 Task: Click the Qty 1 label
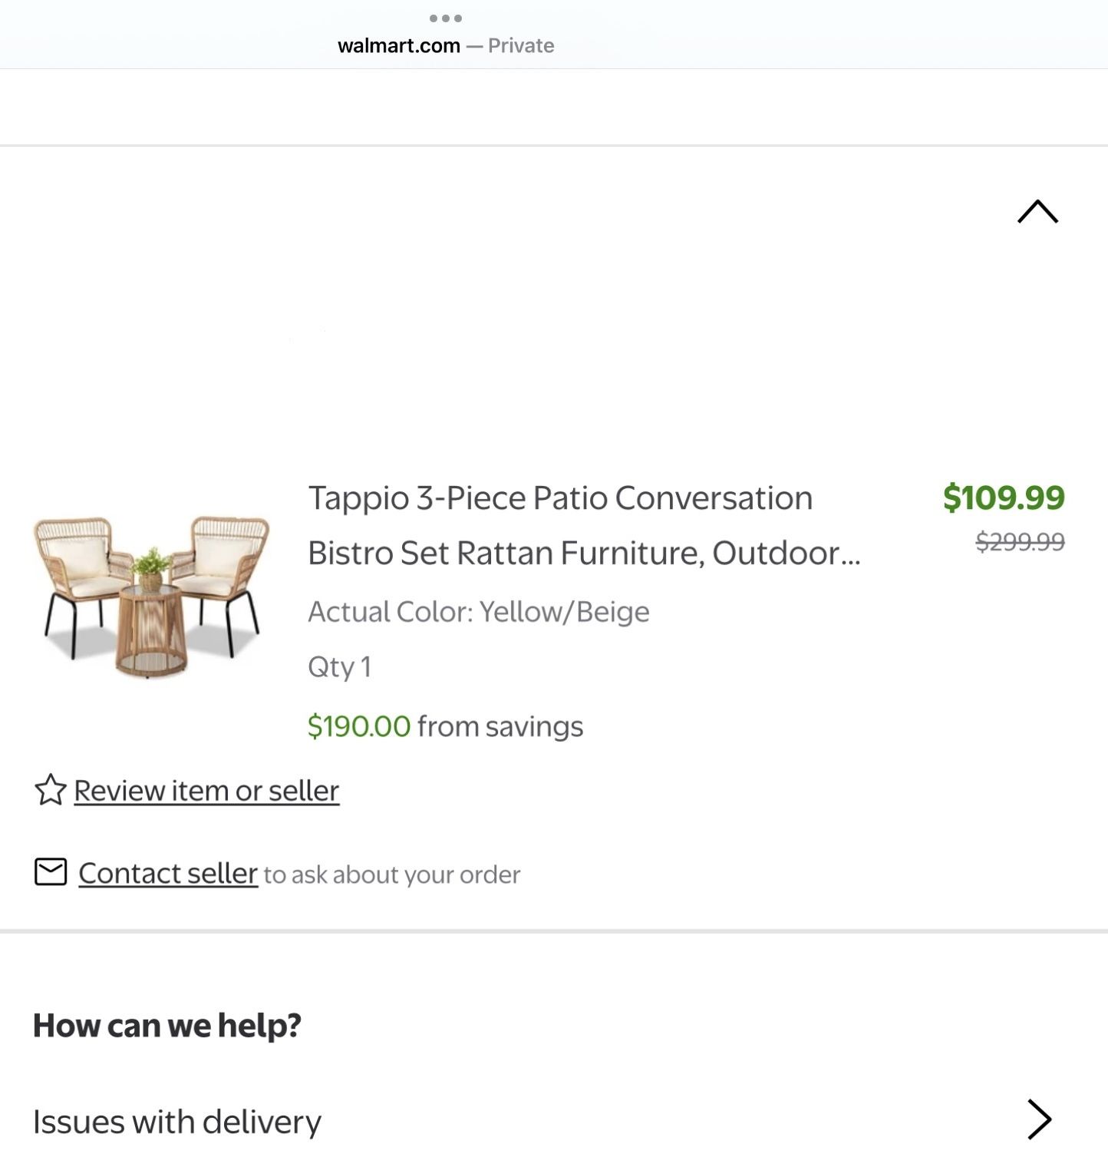338,668
